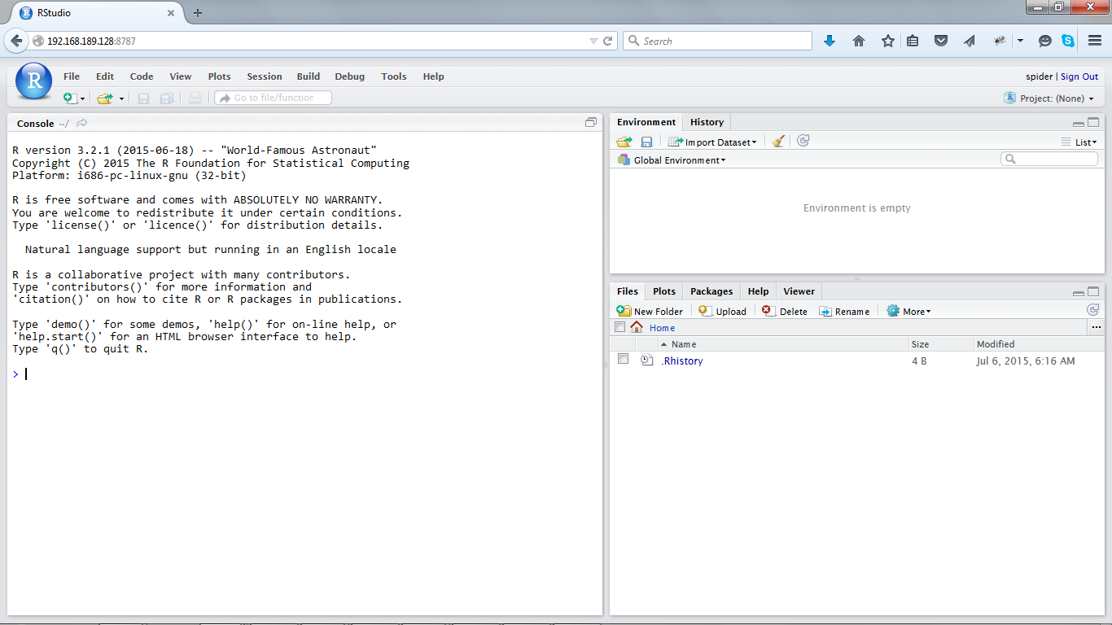Click the console working directory arrow icon
Viewport: 1112px width, 625px height.
82,124
